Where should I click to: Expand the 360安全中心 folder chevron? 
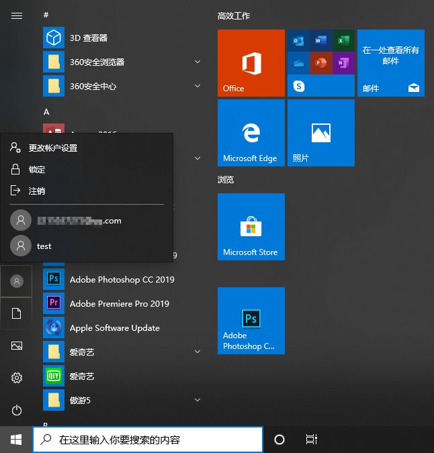pyautogui.click(x=198, y=86)
